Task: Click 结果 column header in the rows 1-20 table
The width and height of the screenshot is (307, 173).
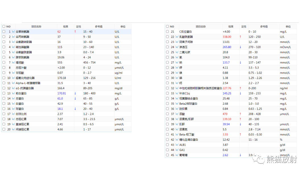Action: coord(66,26)
